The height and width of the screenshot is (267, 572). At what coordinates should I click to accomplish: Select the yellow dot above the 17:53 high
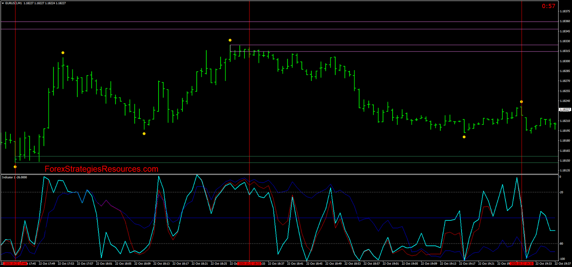pos(63,52)
